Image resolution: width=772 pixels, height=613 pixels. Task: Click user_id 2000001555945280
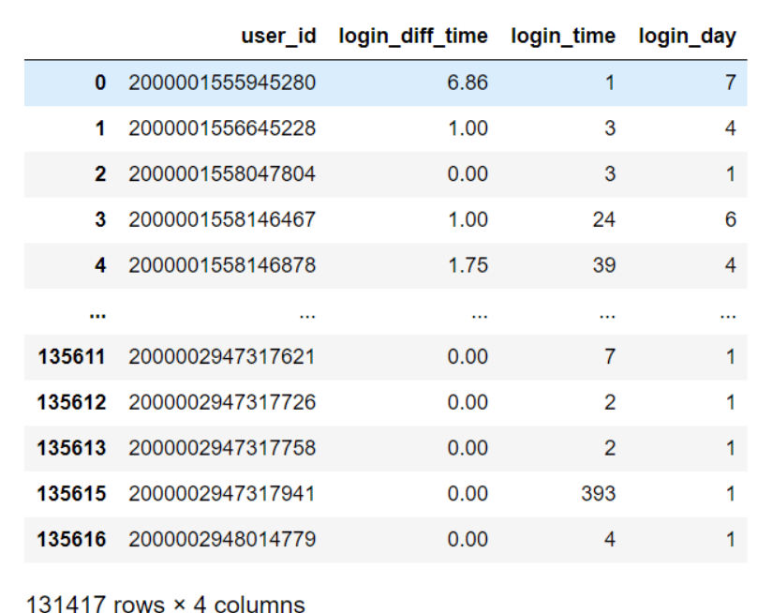pos(222,82)
